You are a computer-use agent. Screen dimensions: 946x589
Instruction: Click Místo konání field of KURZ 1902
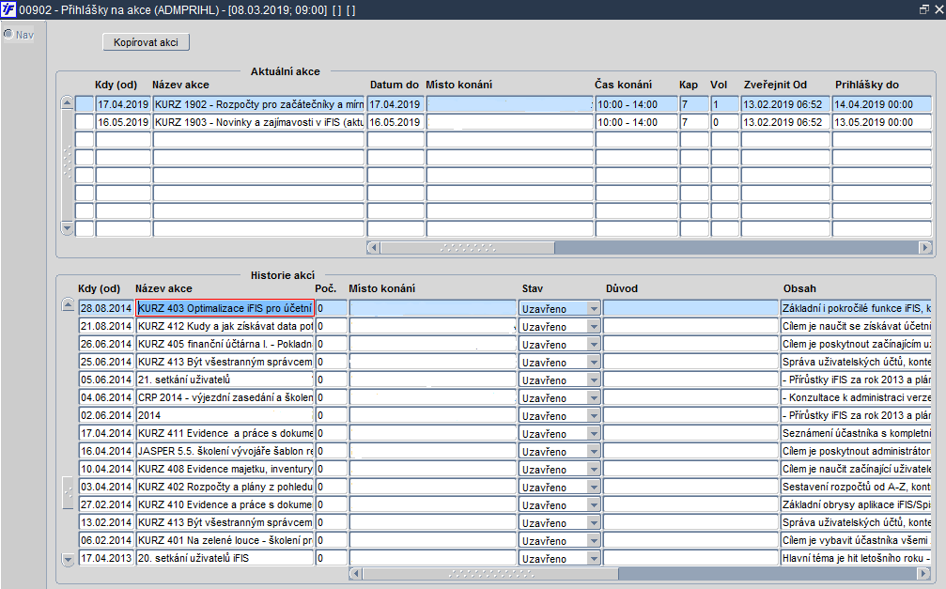(510, 103)
